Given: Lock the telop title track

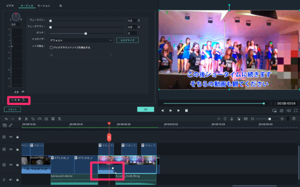Looking at the screenshot, I should [17, 149].
